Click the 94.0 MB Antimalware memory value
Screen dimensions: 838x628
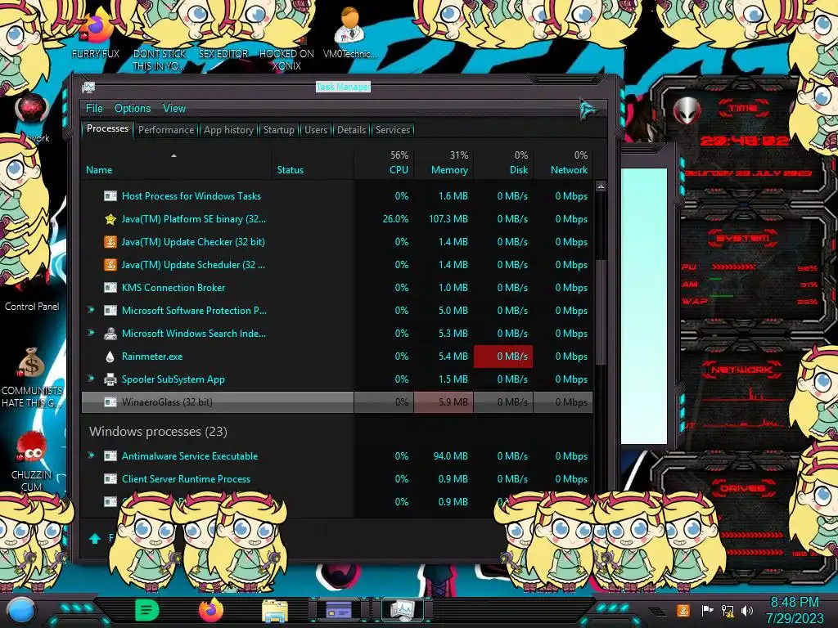coord(451,456)
